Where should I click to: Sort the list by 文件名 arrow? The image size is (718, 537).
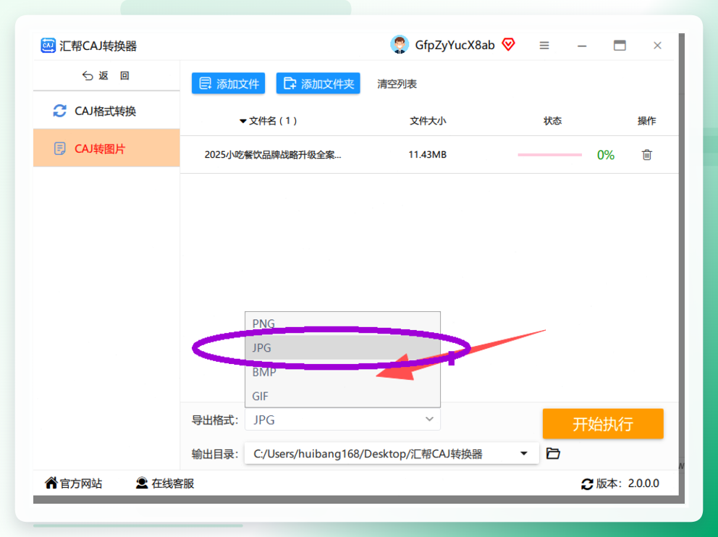point(243,122)
